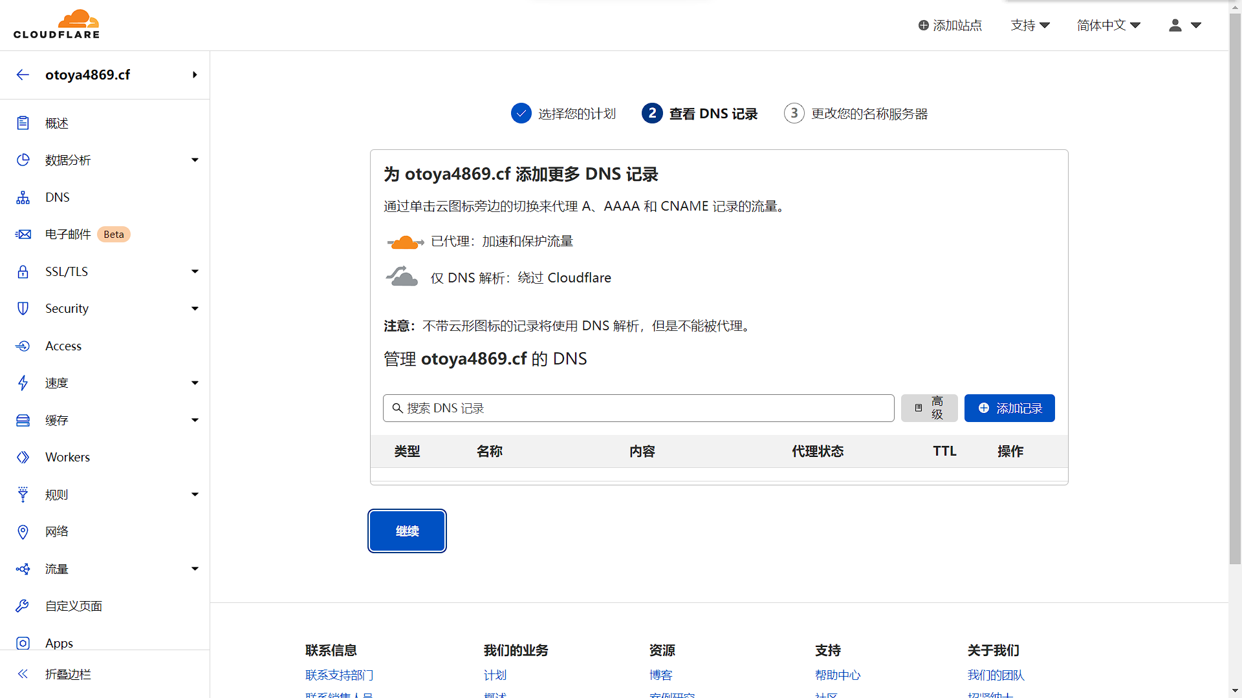Open the 联系支持部门 footer link
Screen dimensions: 1242x698
pyautogui.click(x=340, y=675)
